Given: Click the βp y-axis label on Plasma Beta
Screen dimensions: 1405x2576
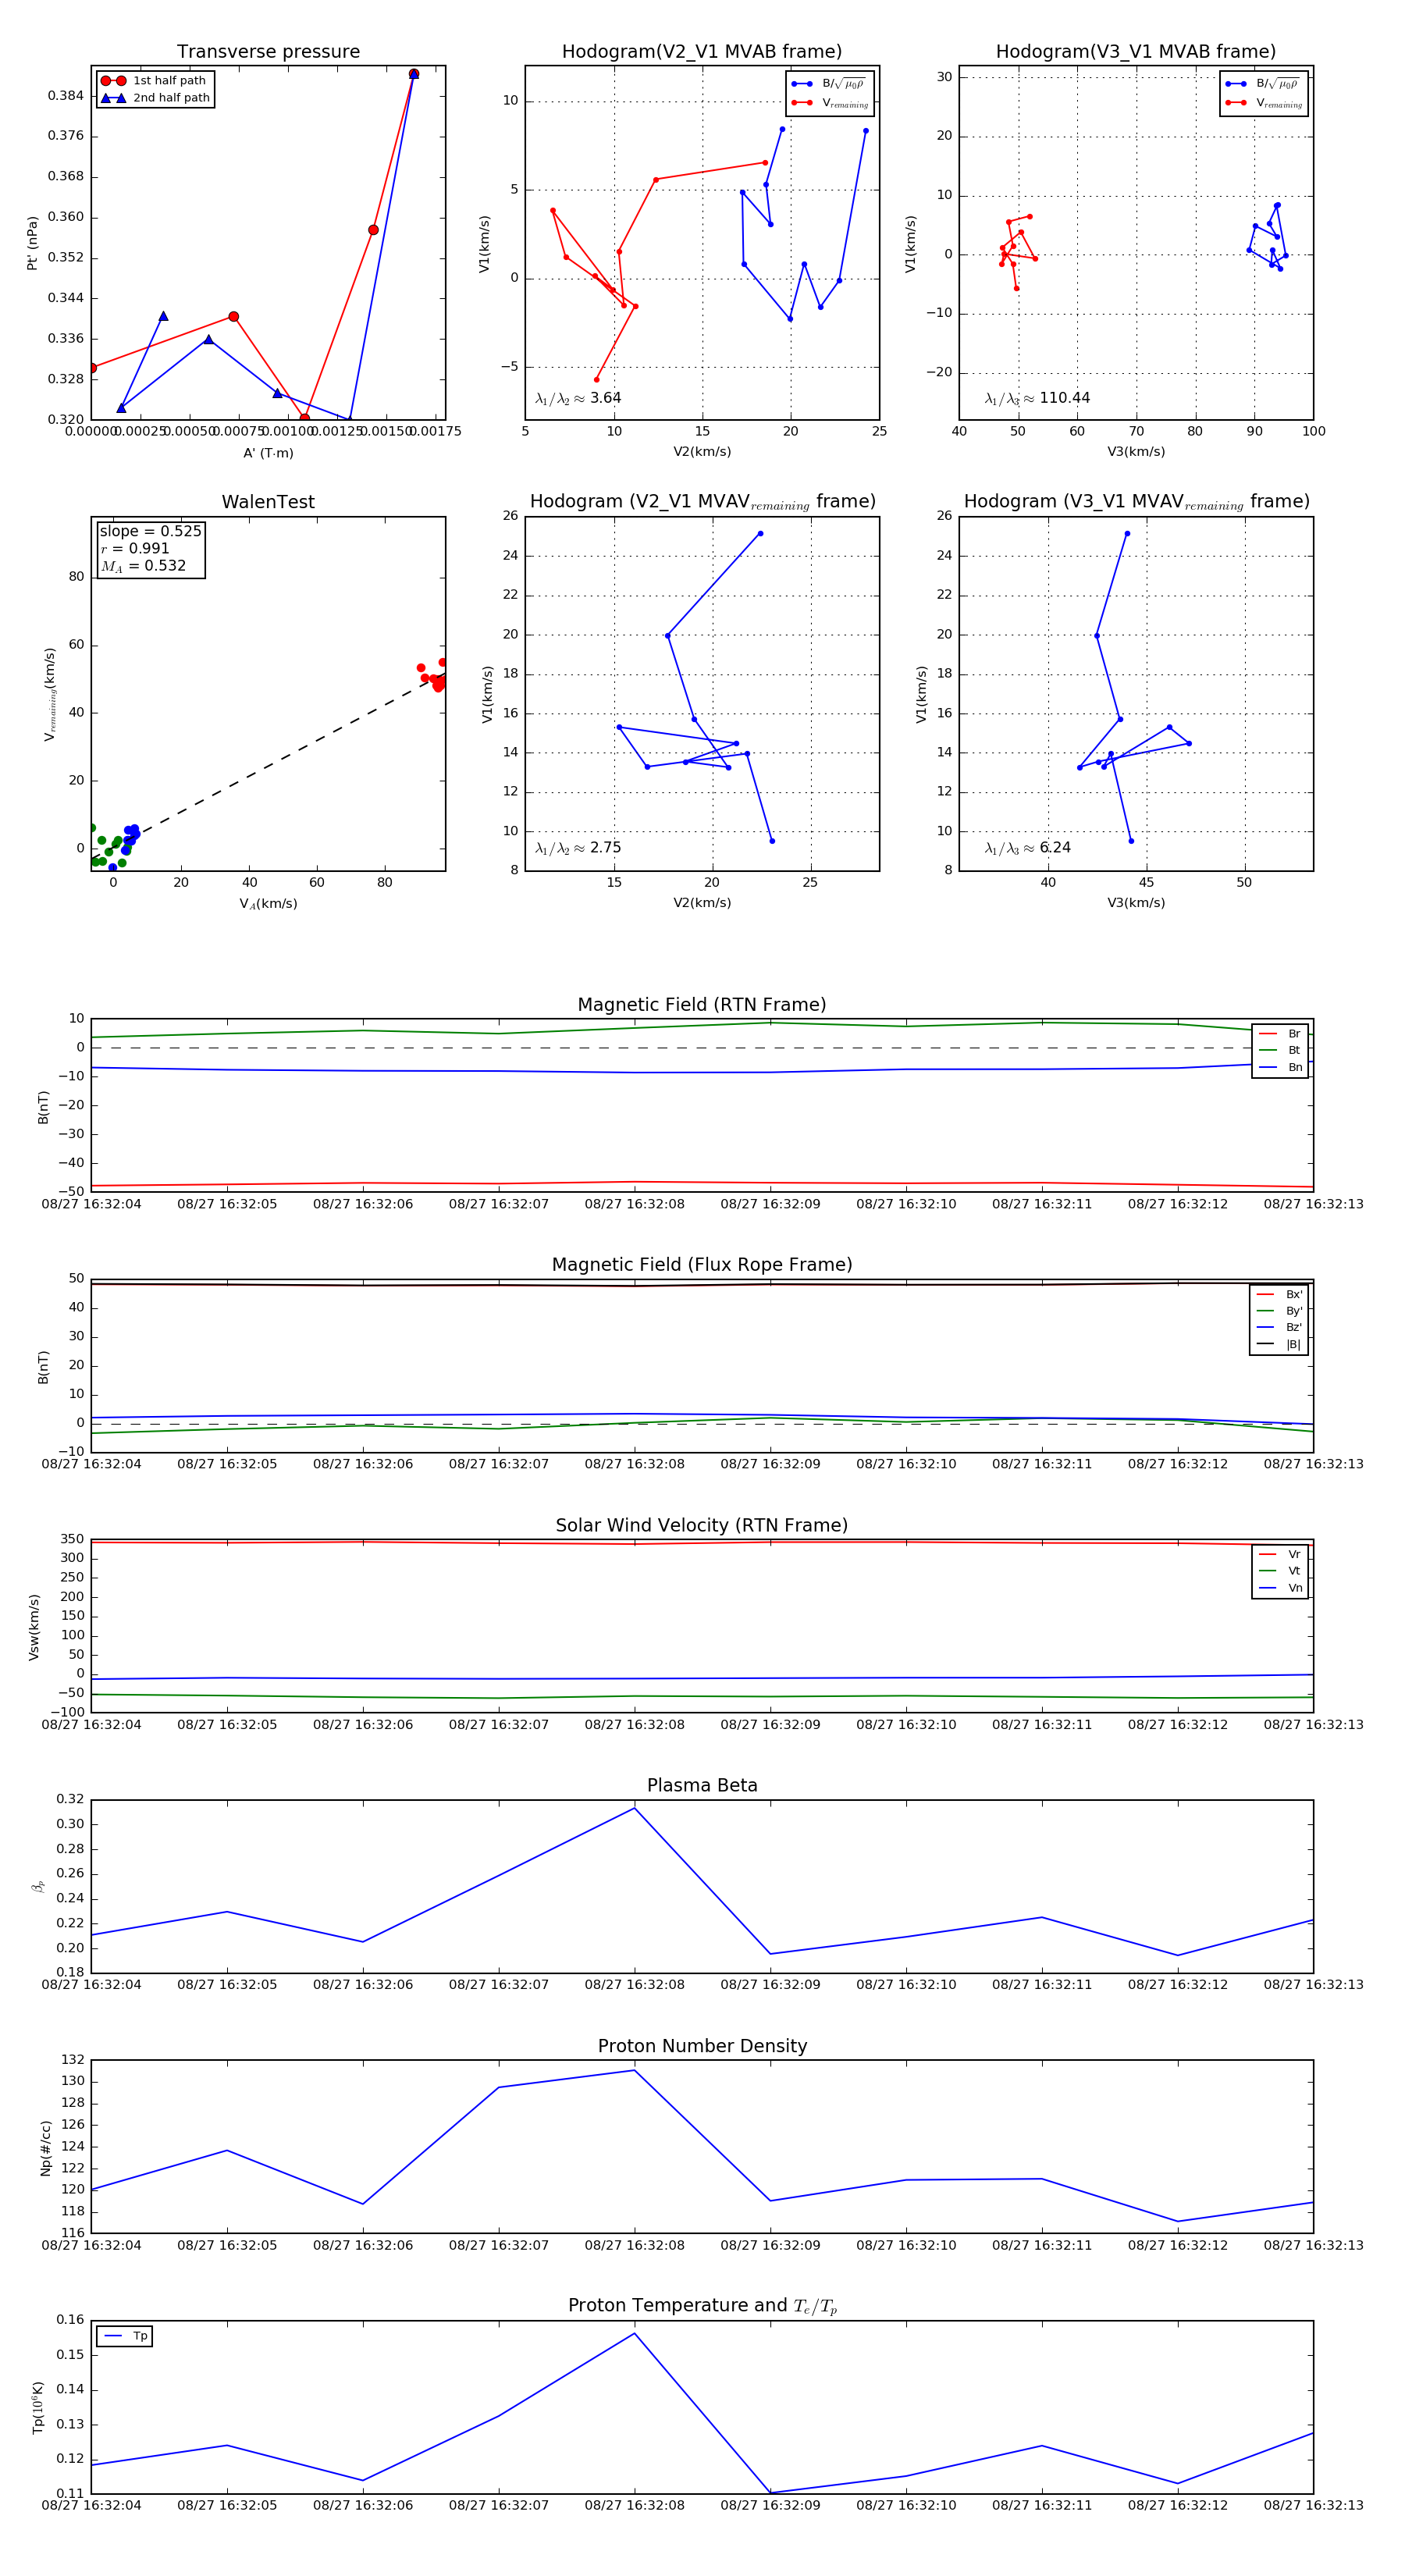Looking at the screenshot, I should (x=39, y=1886).
